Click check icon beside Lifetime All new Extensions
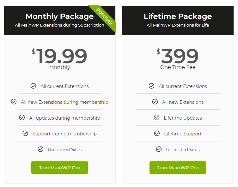 click(x=155, y=102)
